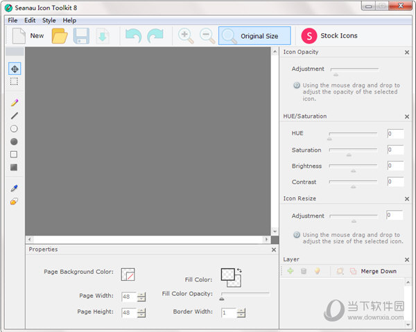
Task: Close the Icon Opacity panel
Action: 407,53
